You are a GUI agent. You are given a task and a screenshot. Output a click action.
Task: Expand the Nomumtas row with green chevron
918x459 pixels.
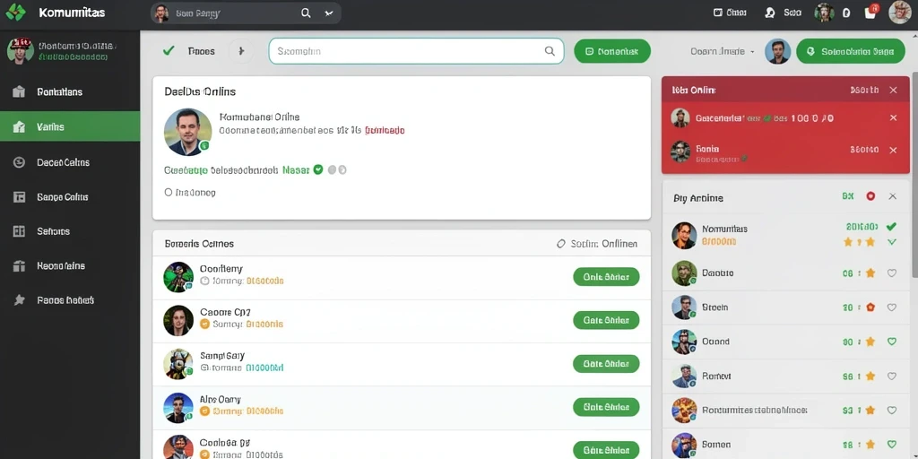coord(892,242)
